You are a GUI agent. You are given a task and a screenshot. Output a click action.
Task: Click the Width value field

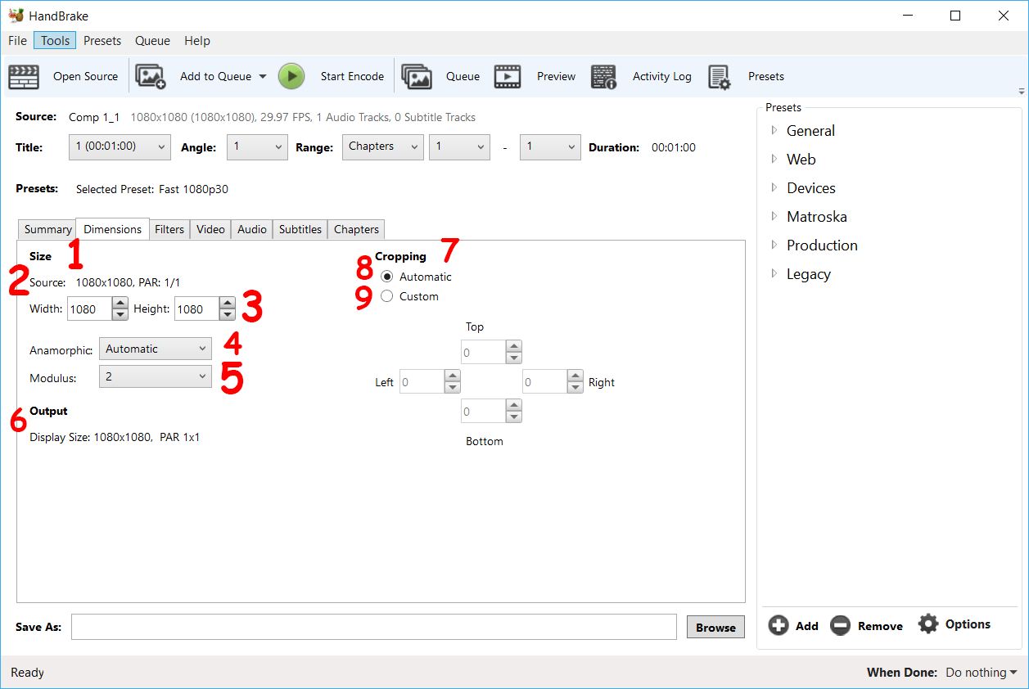[89, 309]
